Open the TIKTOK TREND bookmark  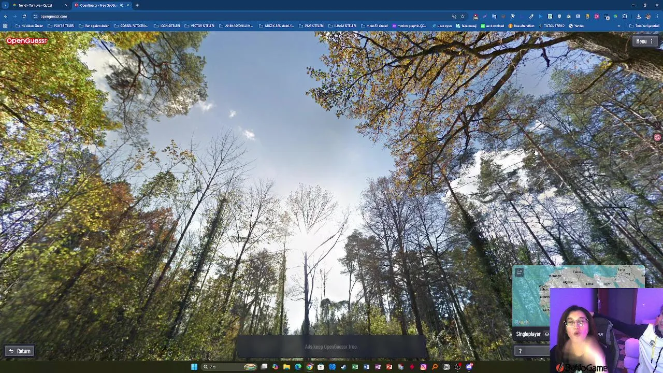pos(552,26)
